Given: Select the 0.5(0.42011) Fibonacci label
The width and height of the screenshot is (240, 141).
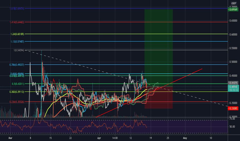Looking at the screenshot, I should coord(18,84).
